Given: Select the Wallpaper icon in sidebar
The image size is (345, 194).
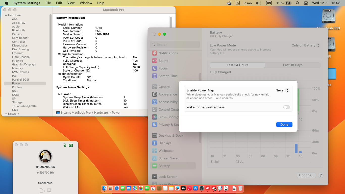Looking at the screenshot, I should (x=155, y=151).
